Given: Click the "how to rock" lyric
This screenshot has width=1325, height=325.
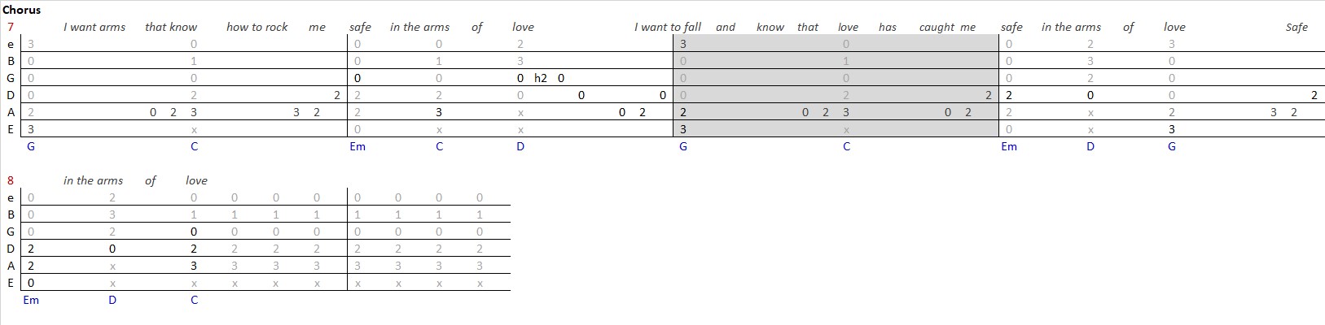Looking at the screenshot, I should coord(257,27).
